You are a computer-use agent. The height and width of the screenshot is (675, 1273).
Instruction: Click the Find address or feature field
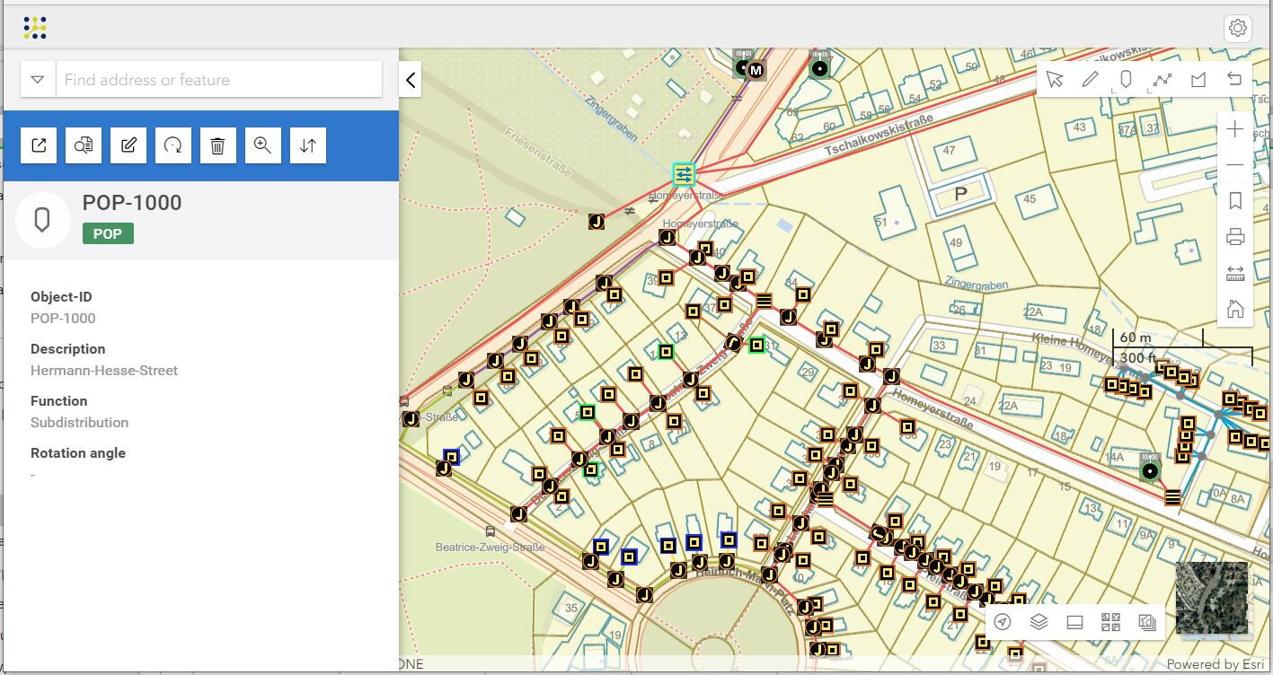(x=219, y=80)
